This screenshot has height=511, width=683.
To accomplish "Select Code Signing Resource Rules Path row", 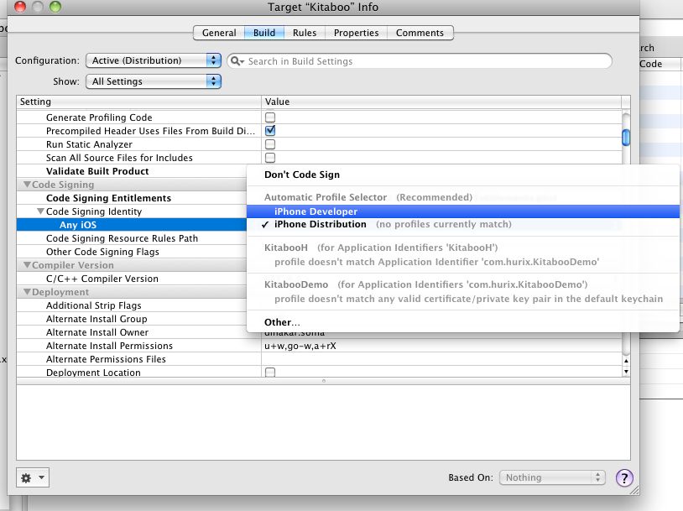I will click(132, 238).
